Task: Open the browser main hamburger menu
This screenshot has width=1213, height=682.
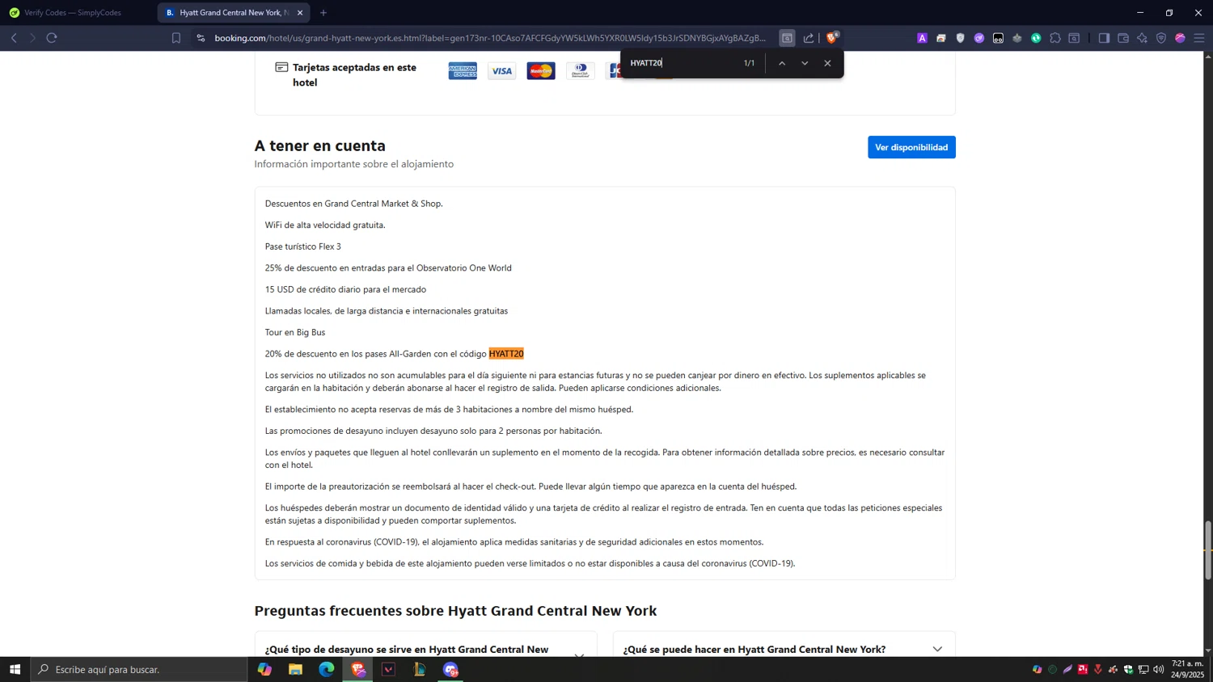Action: (x=1199, y=38)
